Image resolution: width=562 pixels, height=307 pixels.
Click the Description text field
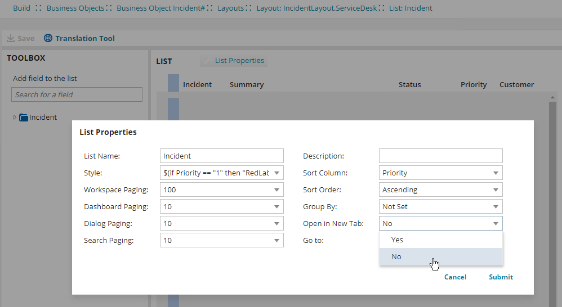point(440,156)
